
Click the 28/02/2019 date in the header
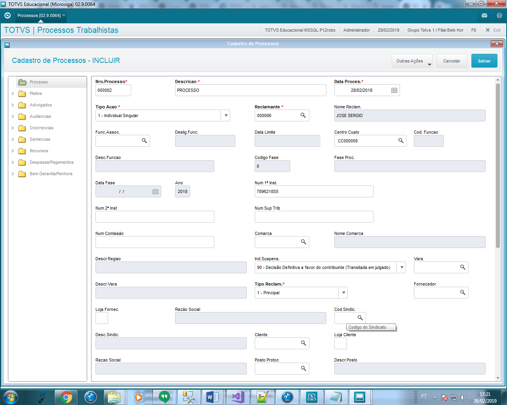click(389, 30)
